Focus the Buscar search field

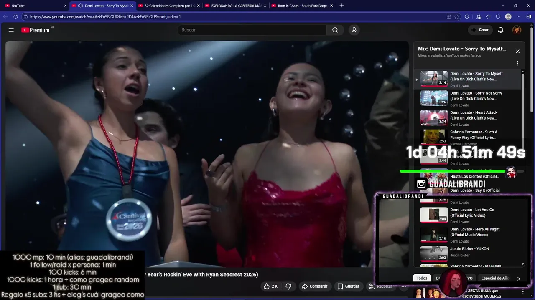pyautogui.click(x=252, y=30)
